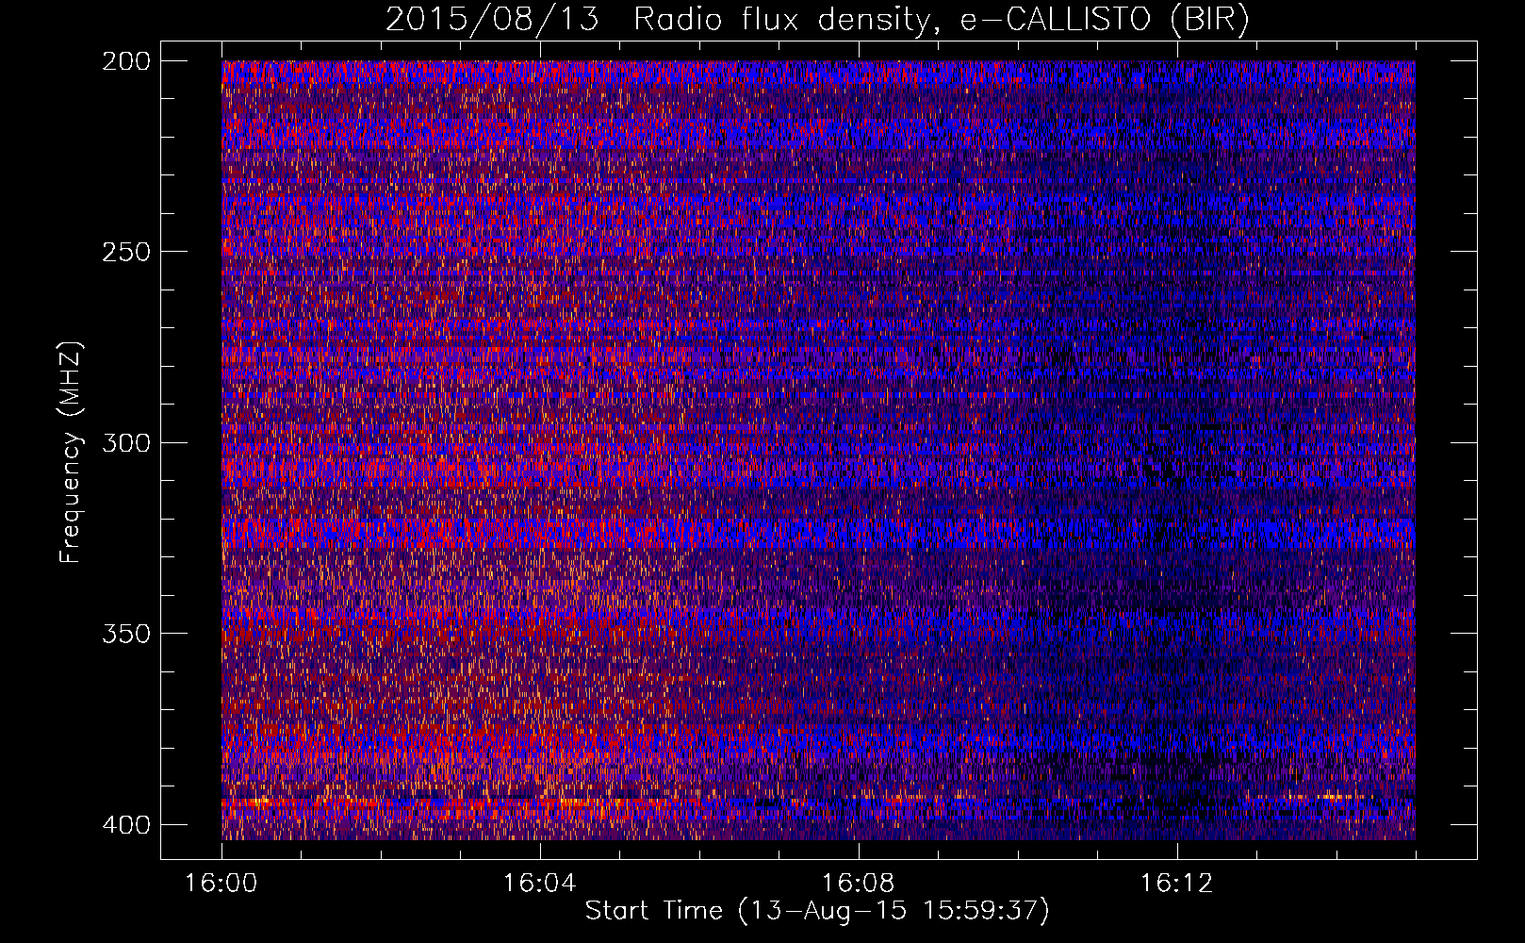Click the 400 frequency tick label

[x=125, y=824]
